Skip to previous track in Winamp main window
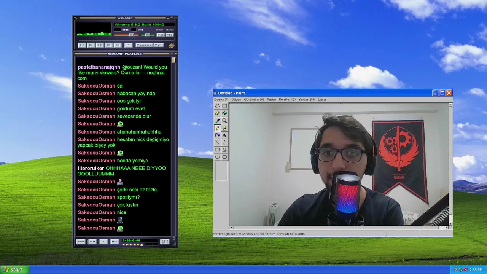 (82, 45)
